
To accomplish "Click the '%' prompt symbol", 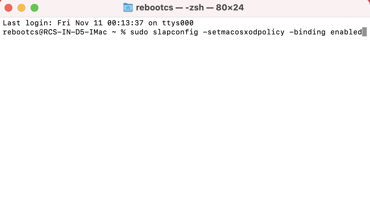I will point(123,32).
